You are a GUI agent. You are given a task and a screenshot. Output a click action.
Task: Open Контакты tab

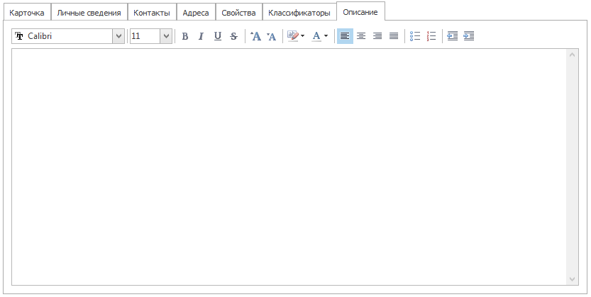click(152, 13)
